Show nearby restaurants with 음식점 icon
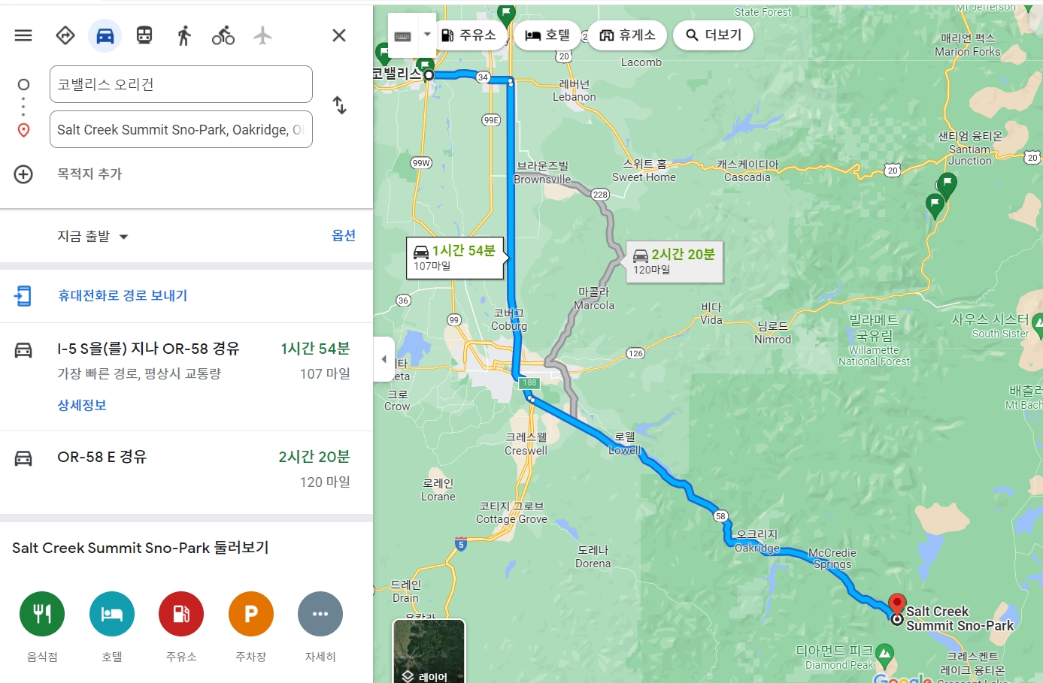This screenshot has width=1043, height=683. pos(42,614)
